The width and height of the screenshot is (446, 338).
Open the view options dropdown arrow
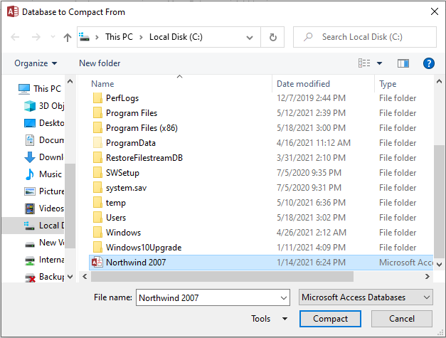click(379, 63)
